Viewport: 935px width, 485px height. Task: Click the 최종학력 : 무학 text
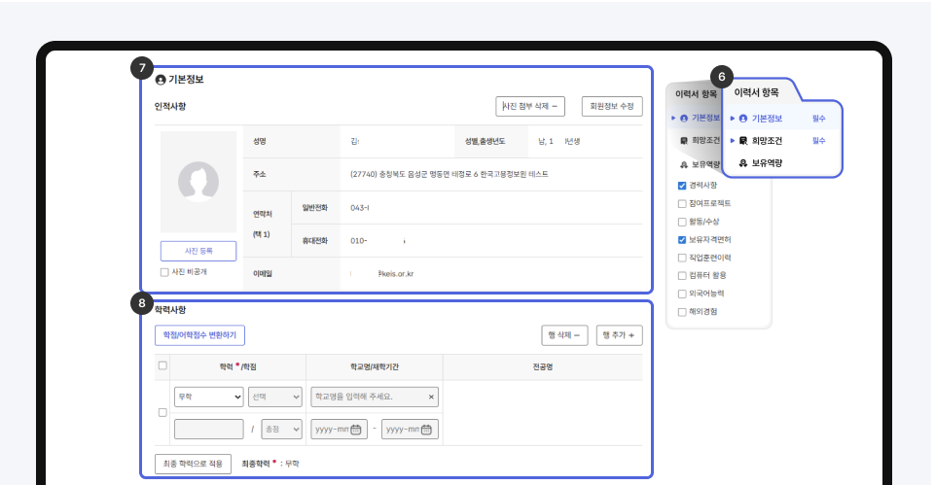point(270,464)
